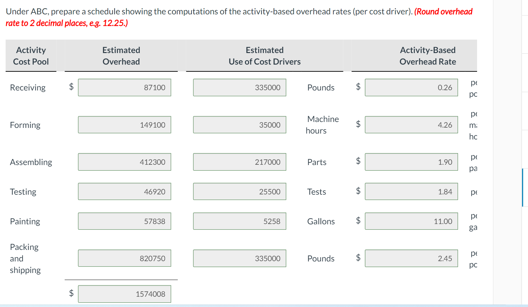The height and width of the screenshot is (307, 528).
Task: Select the Testing estimated overhead field 46920
Action: coord(124,192)
